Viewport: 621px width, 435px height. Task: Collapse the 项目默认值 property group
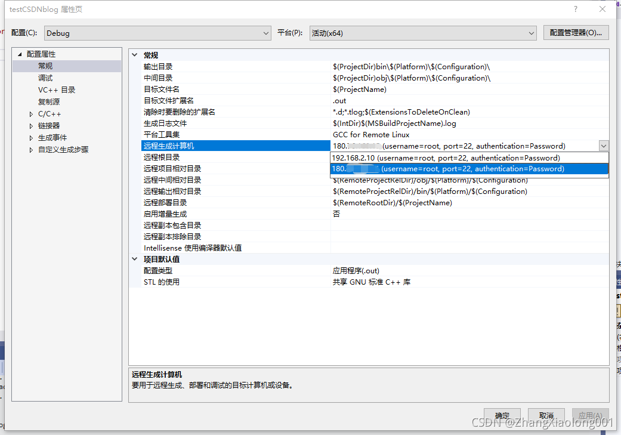click(x=135, y=259)
